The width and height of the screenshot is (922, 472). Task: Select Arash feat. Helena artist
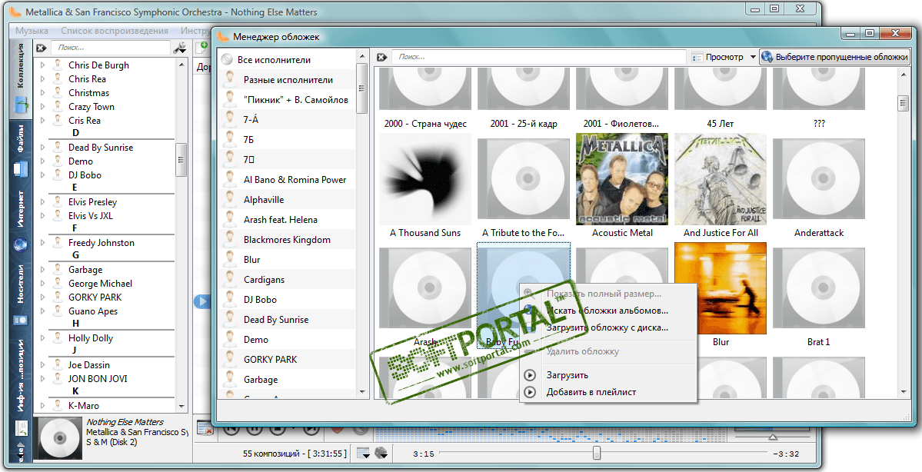287,220
